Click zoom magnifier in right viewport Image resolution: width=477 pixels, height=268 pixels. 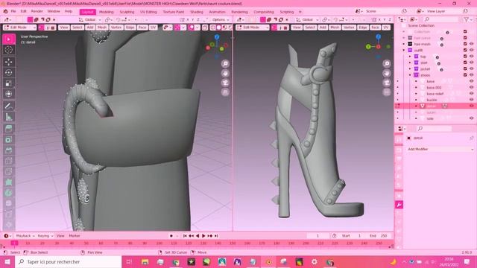pyautogui.click(x=387, y=63)
